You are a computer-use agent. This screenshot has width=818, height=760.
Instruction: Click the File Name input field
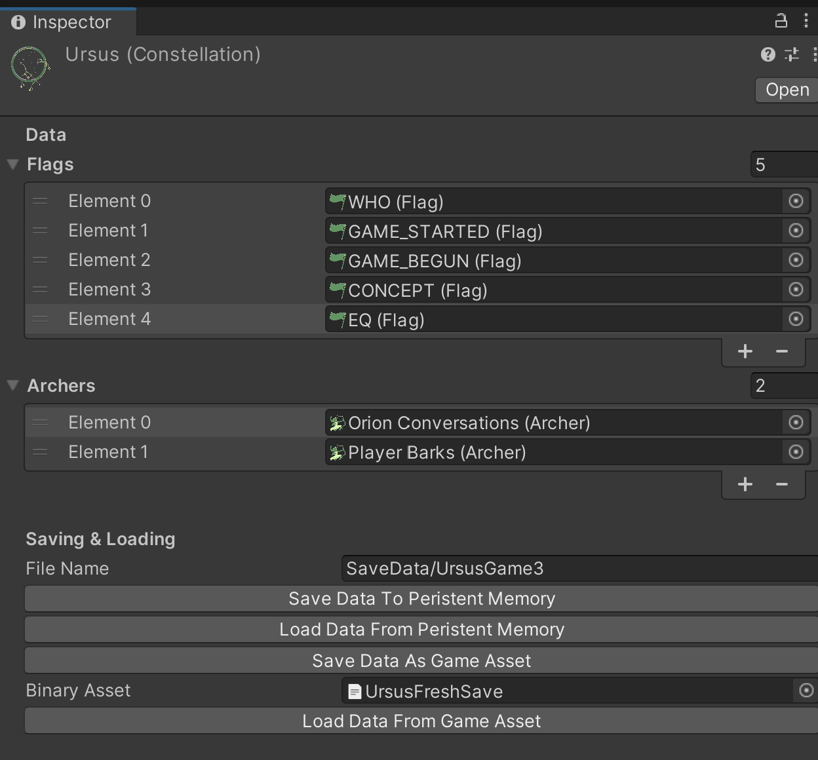(x=577, y=569)
